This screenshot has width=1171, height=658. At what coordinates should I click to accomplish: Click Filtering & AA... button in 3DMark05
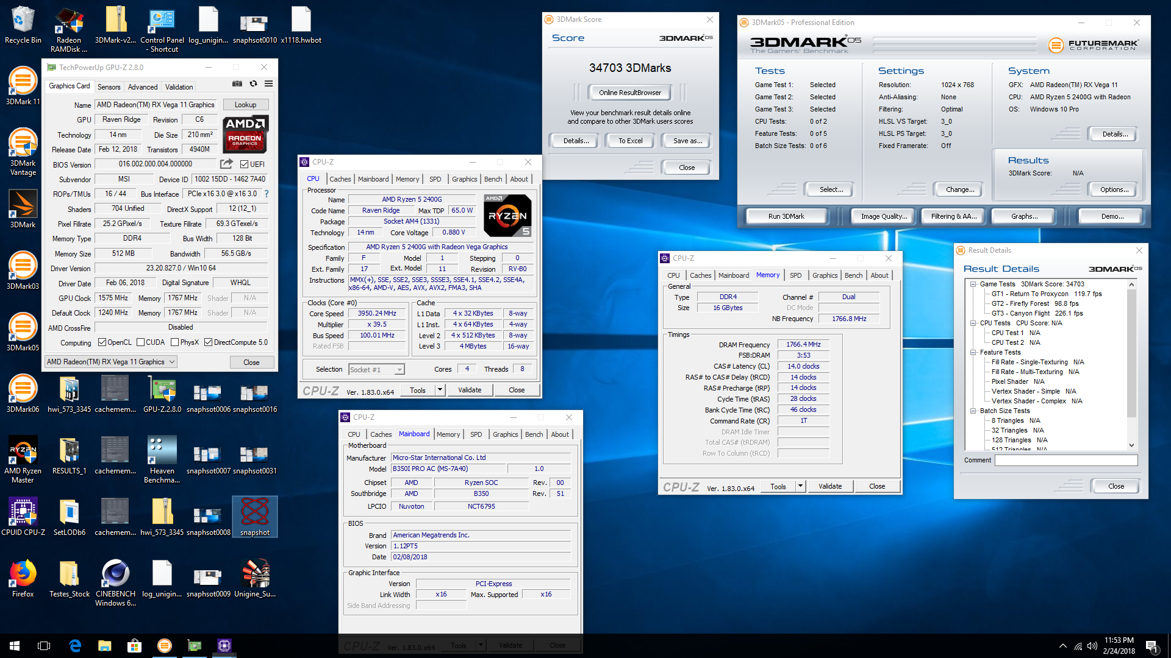[x=954, y=216]
